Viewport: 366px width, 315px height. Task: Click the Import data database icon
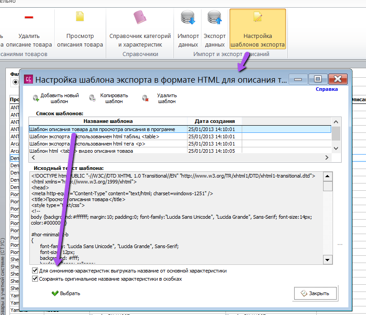click(x=188, y=17)
